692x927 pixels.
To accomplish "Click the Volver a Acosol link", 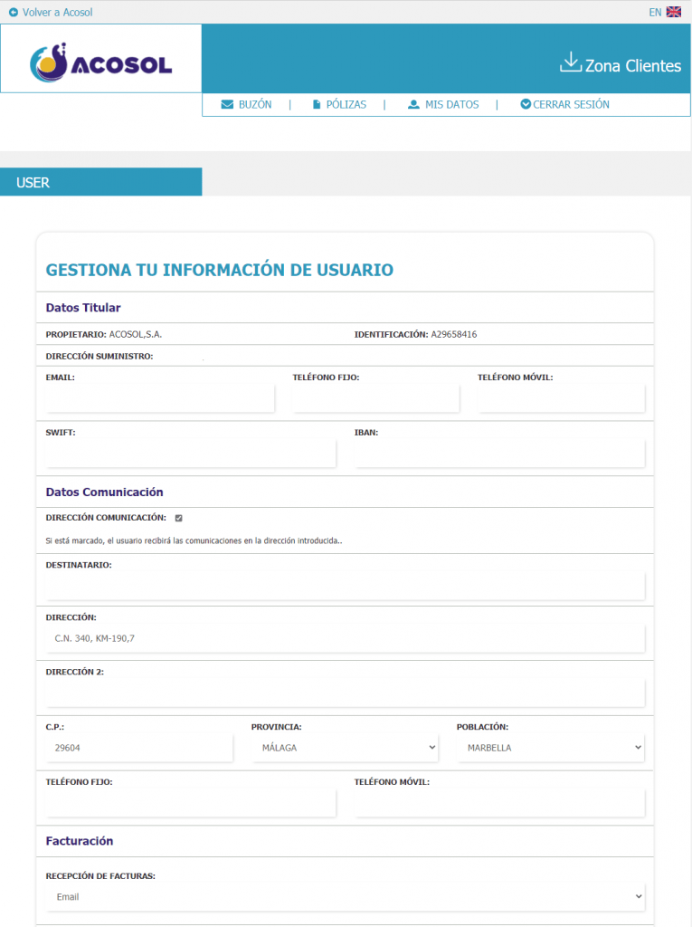I will [57, 13].
